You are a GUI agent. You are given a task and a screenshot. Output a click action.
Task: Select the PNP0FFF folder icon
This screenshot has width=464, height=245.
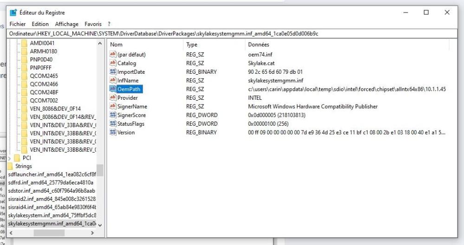coord(24,68)
